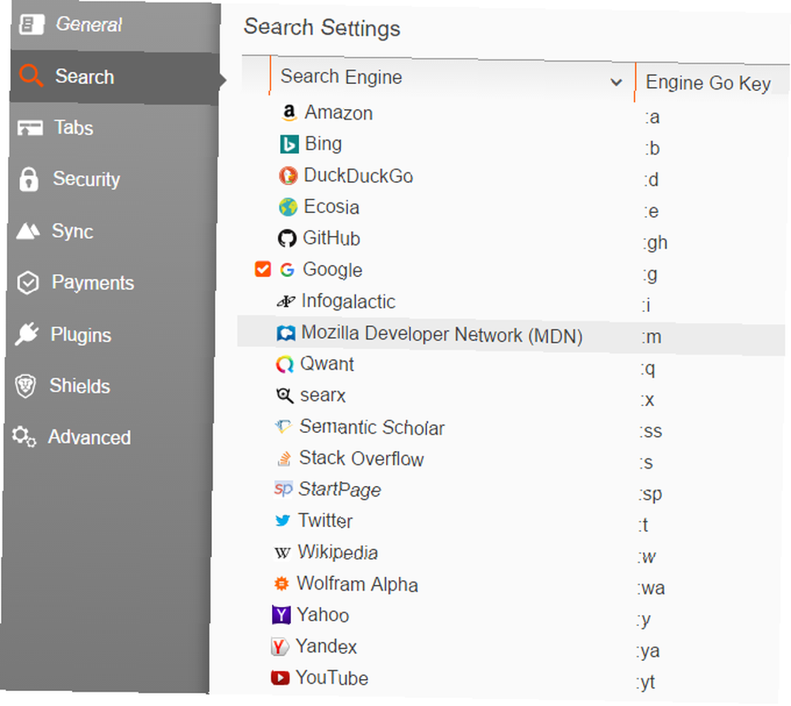This screenshot has width=791, height=706.
Task: Click the MDN logo icon
Action: (286, 333)
